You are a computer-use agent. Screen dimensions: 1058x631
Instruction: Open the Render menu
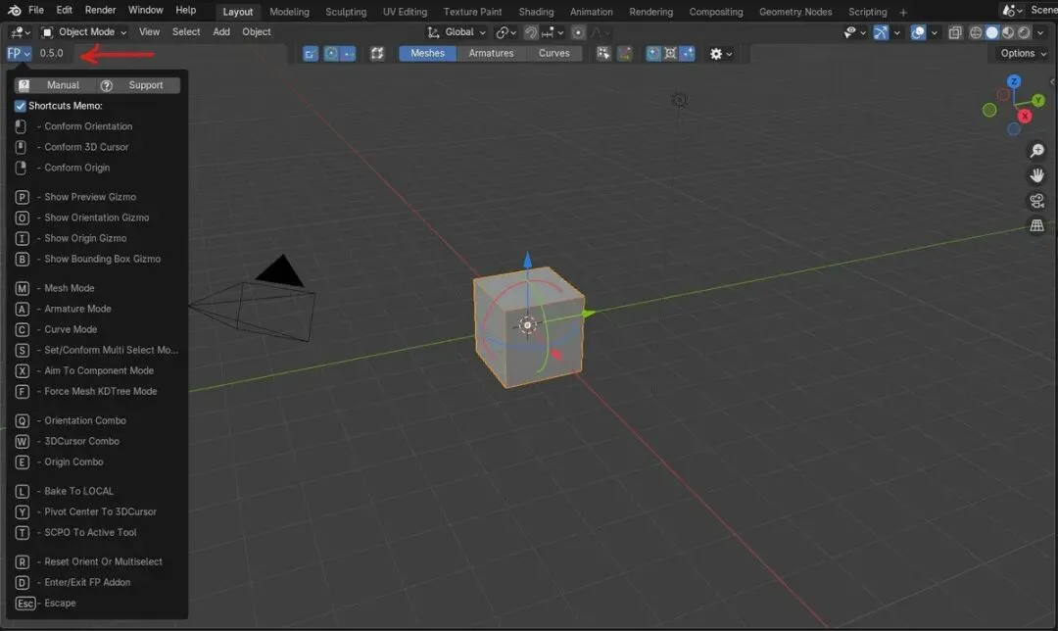coord(101,10)
